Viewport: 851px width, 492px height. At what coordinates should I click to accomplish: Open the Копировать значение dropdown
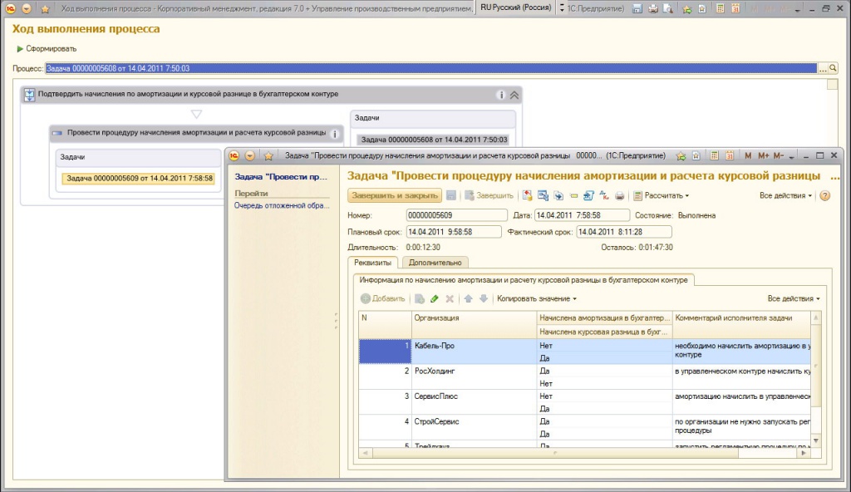pos(537,298)
